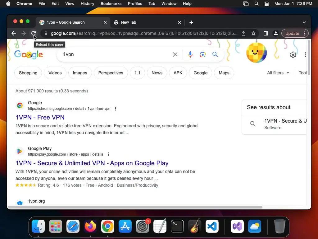Submit search with magnifying glass icon
318x239 pixels.
(x=215, y=54)
